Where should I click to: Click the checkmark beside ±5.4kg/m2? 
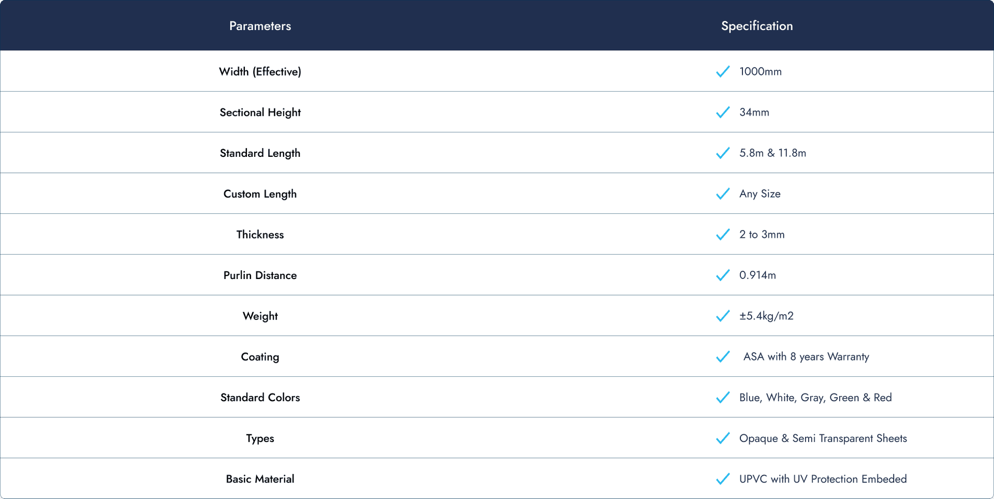coord(723,316)
